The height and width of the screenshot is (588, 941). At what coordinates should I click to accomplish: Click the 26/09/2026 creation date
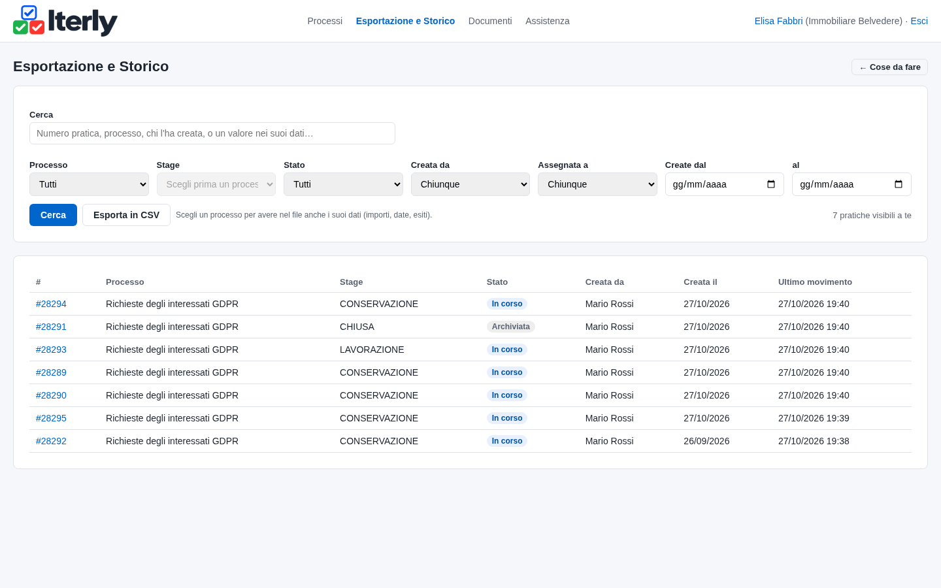(706, 441)
